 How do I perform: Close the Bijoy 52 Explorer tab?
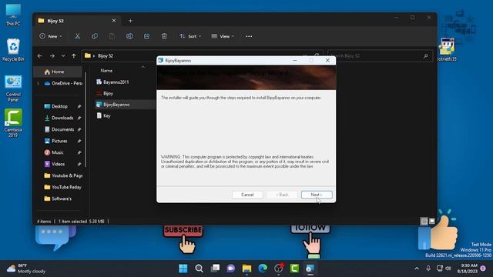pyautogui.click(x=114, y=21)
